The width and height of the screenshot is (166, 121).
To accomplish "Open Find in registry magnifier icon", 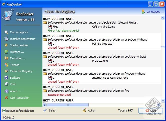I will pyautogui.click(x=6, y=32).
